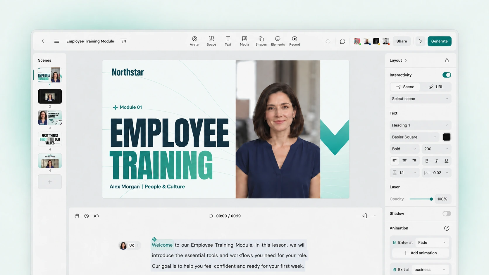
Task: Click the collapse script panel icon
Action: (365, 216)
